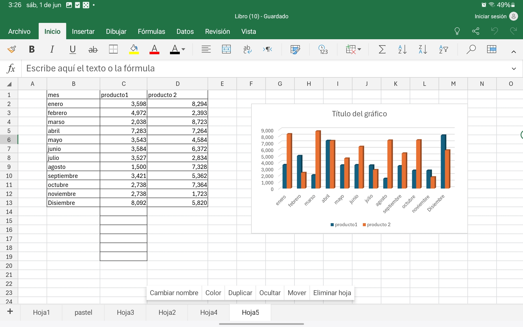This screenshot has height=327, width=523.
Task: Toggle underline formatting
Action: (x=72, y=49)
